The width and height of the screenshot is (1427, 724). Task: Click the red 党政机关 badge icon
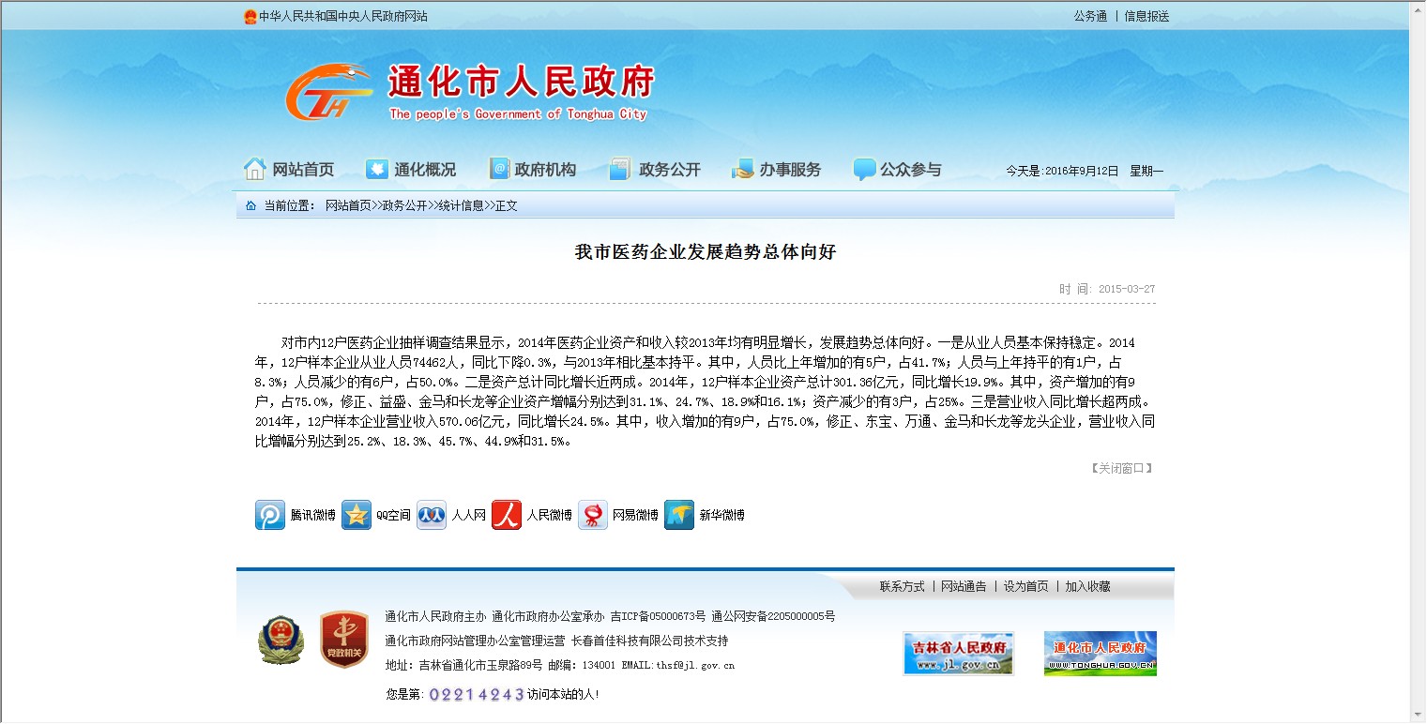343,640
